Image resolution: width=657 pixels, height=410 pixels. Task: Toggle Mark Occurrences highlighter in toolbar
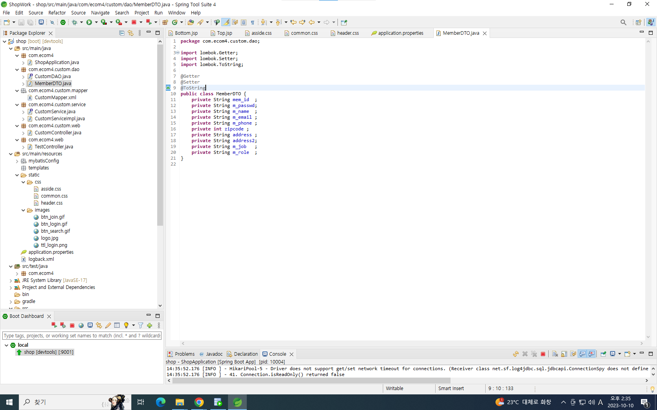(226, 22)
